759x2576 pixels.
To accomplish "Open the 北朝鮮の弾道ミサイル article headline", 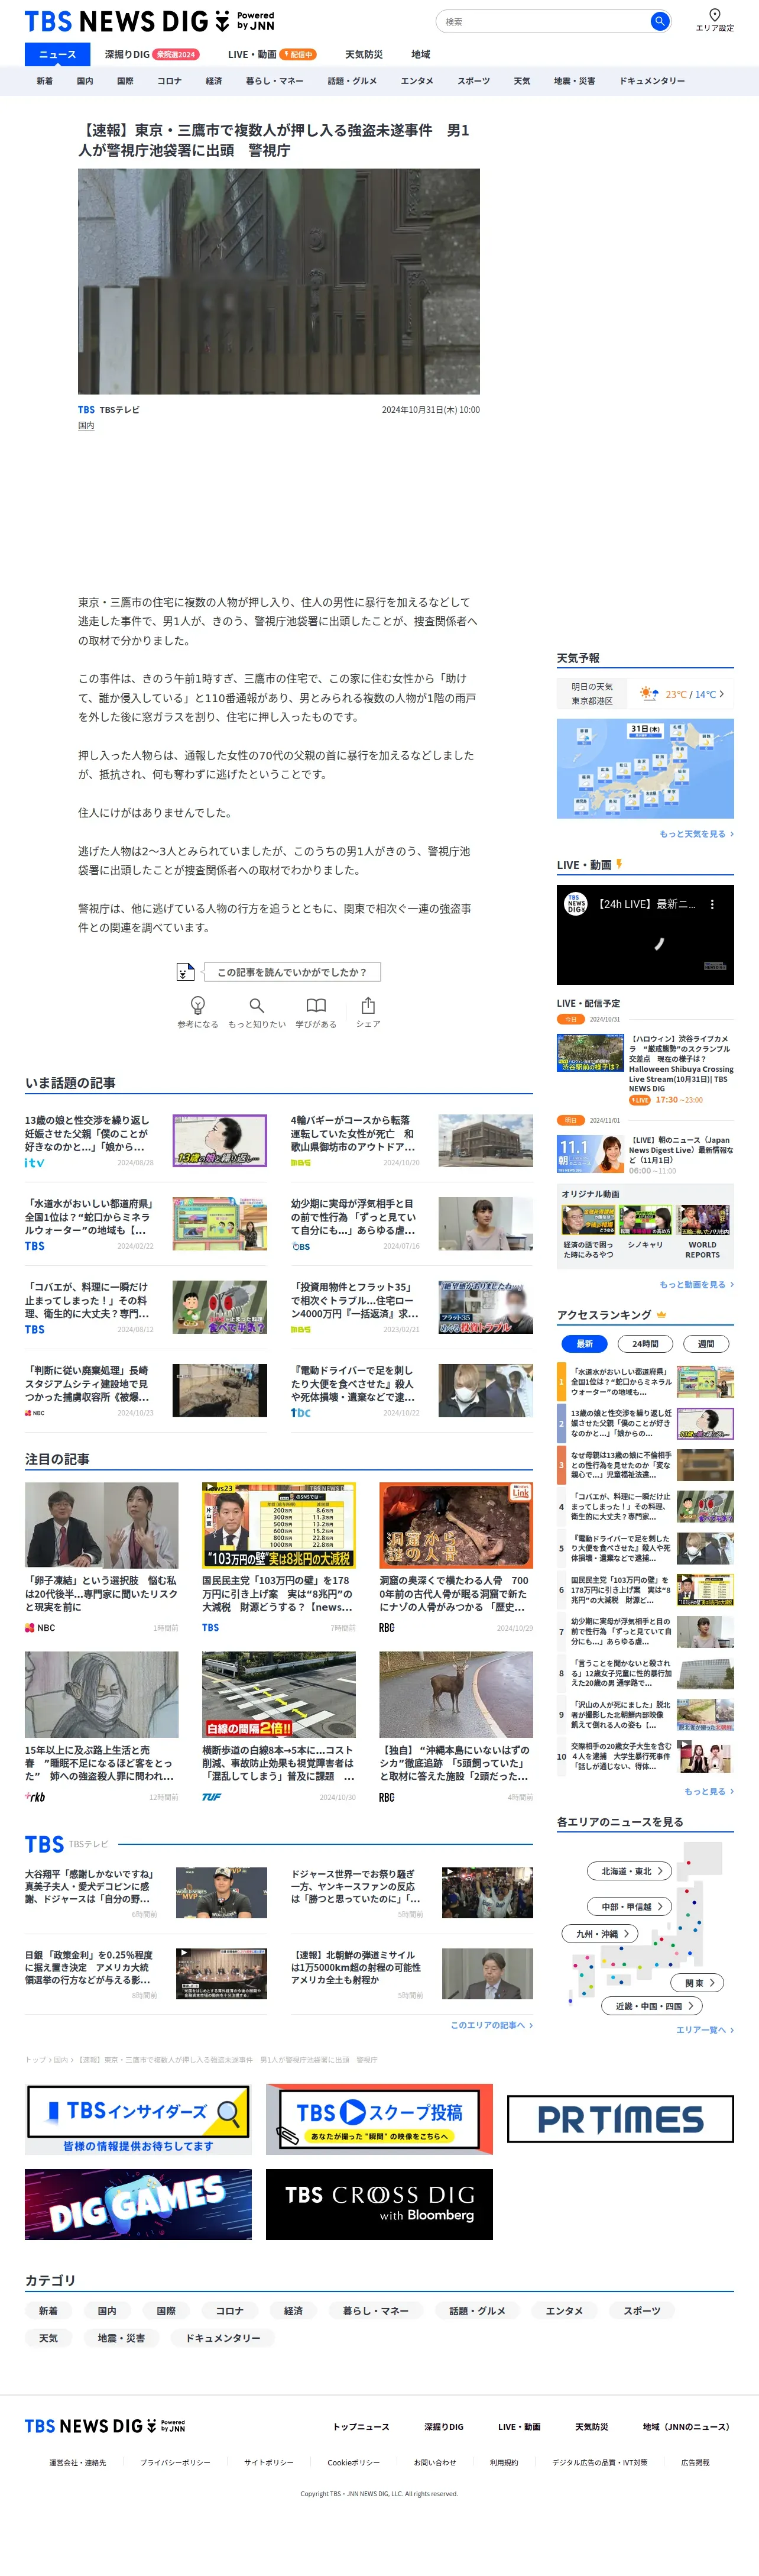I will (x=357, y=1966).
